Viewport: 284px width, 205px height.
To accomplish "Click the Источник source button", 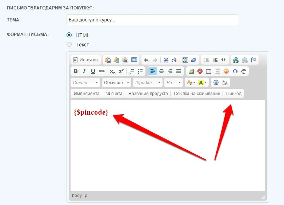I will 86,60.
